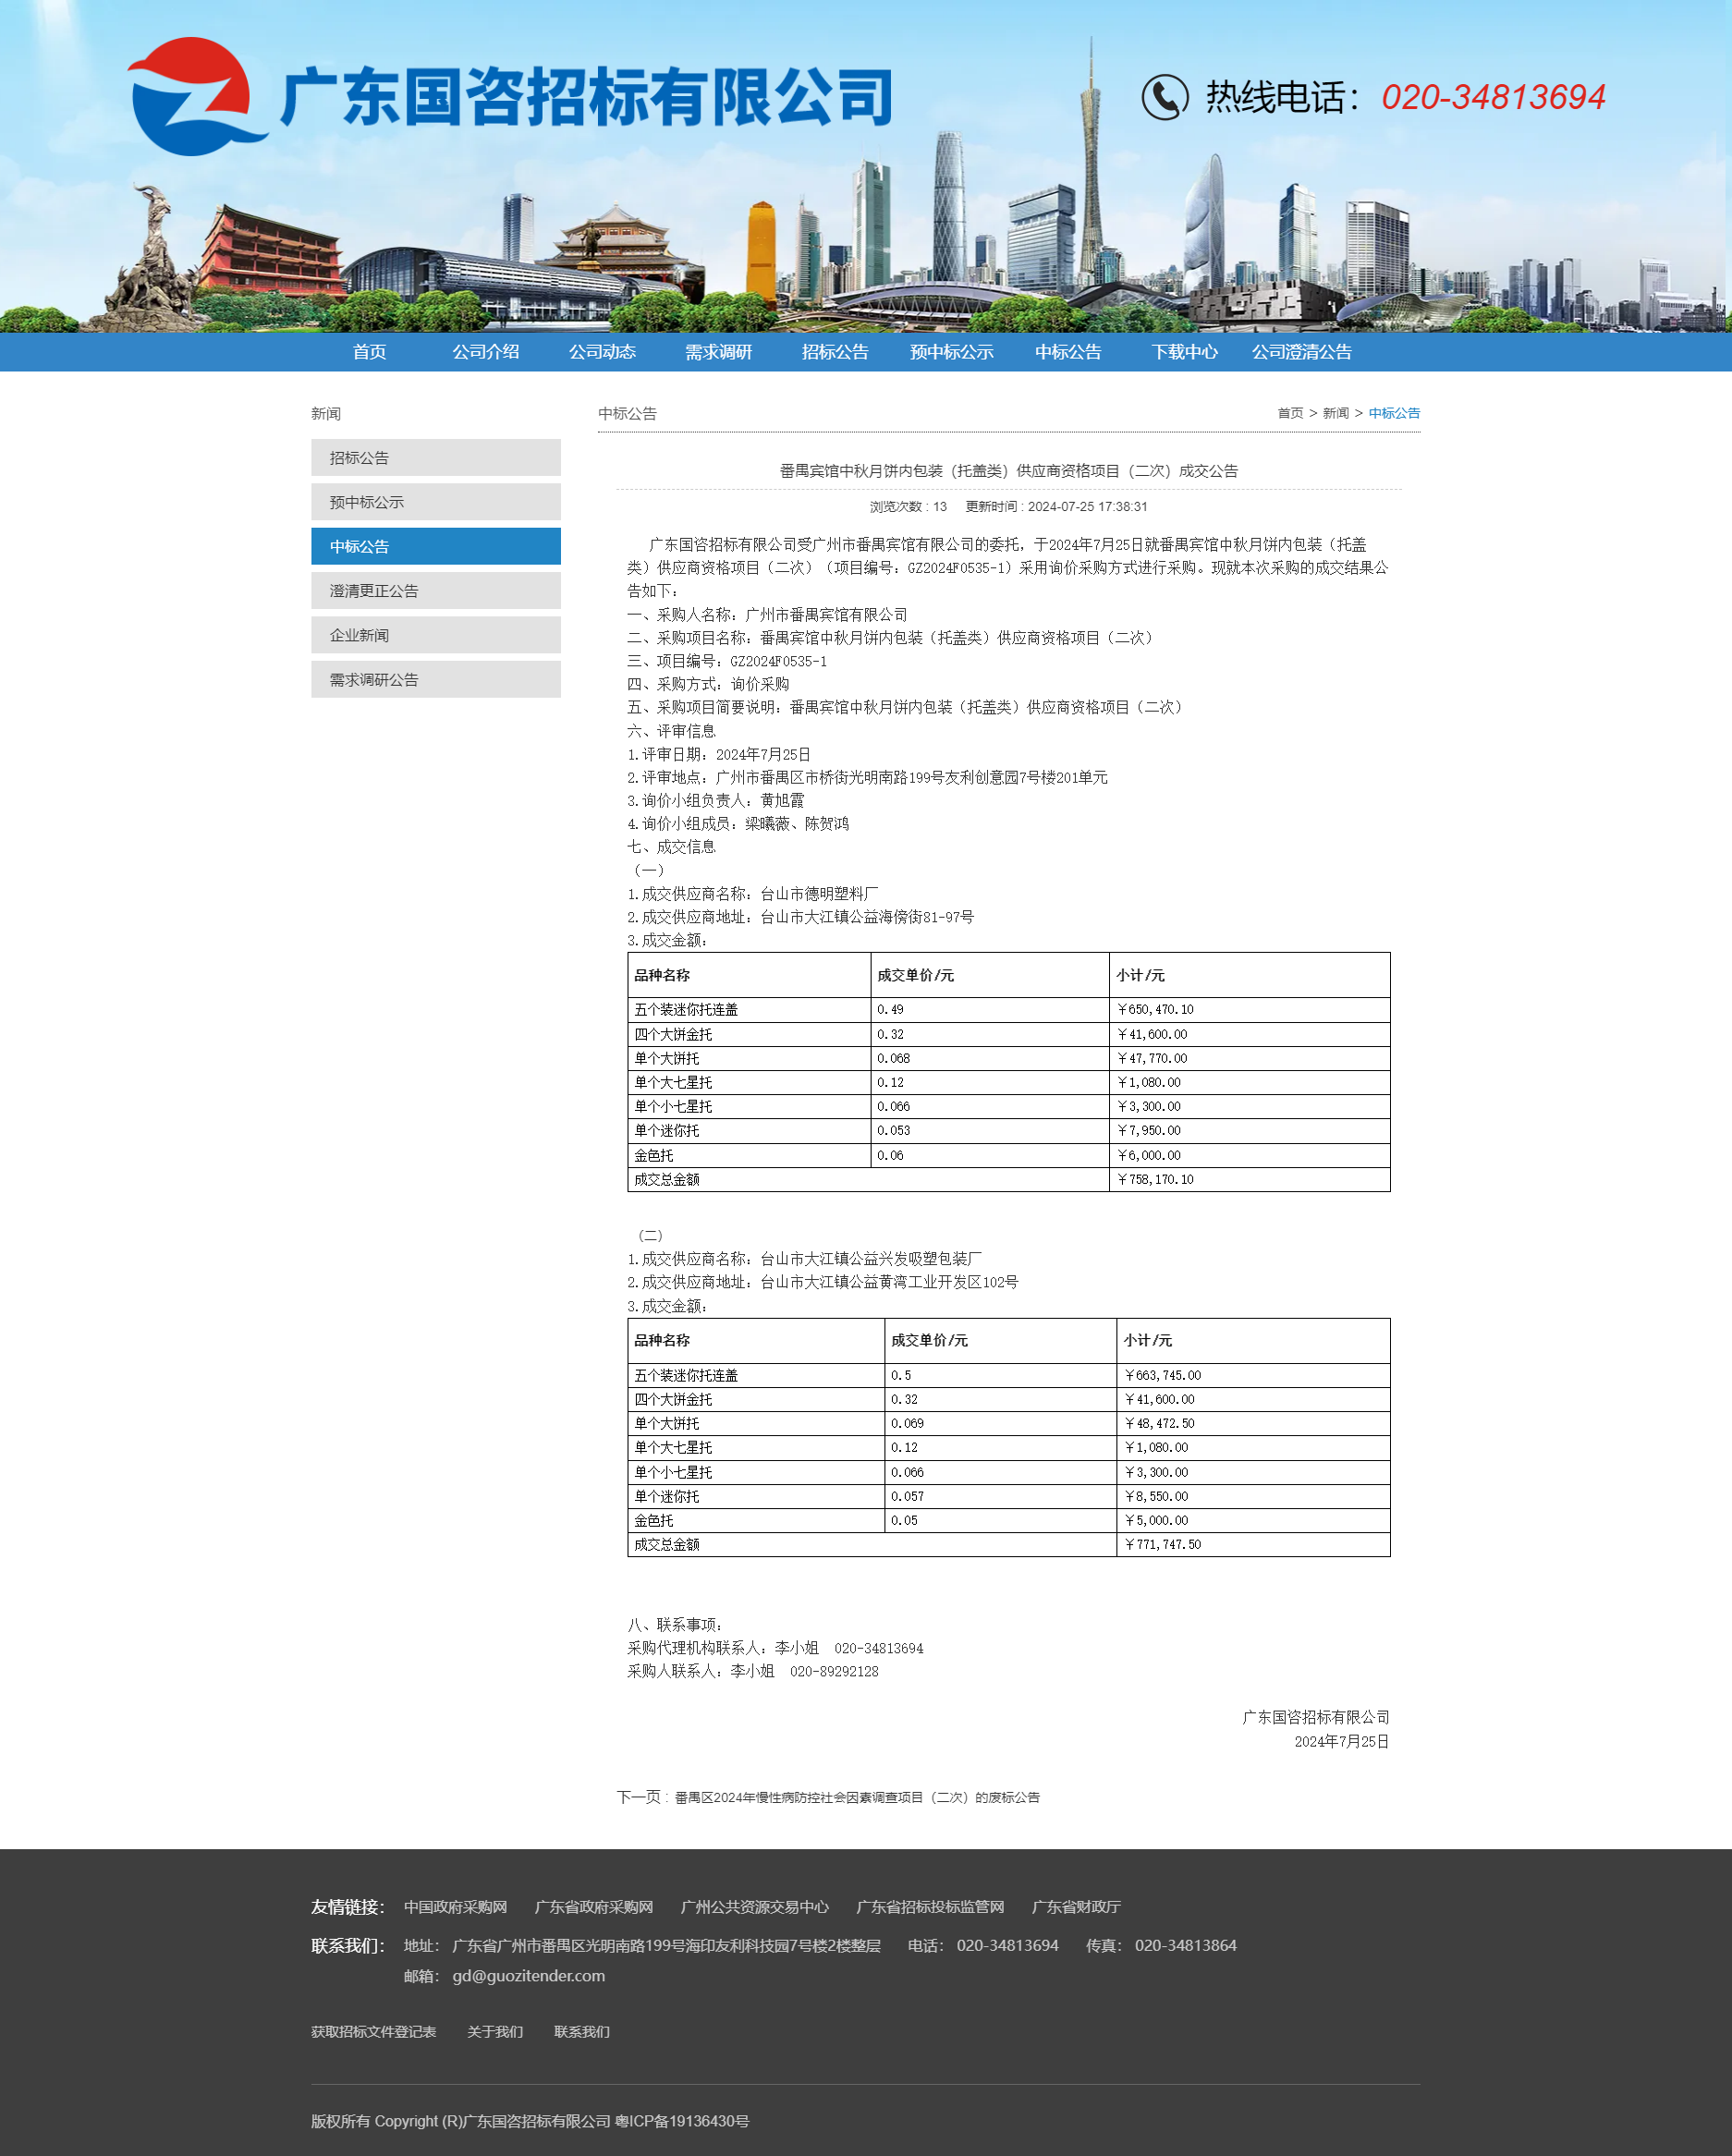Screen dimensions: 1732x2156
Task: Click the company name 广东国咨招标有限公司 header banner
Action: (x=586, y=97)
